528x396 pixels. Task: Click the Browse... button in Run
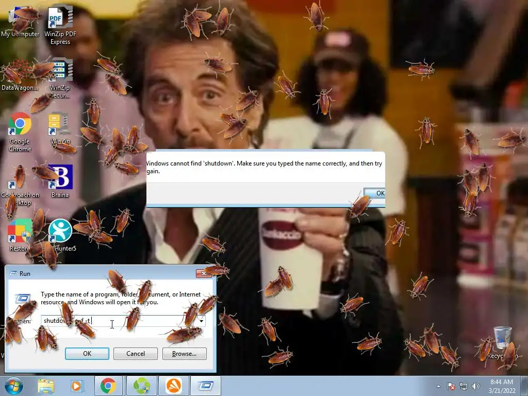(184, 354)
